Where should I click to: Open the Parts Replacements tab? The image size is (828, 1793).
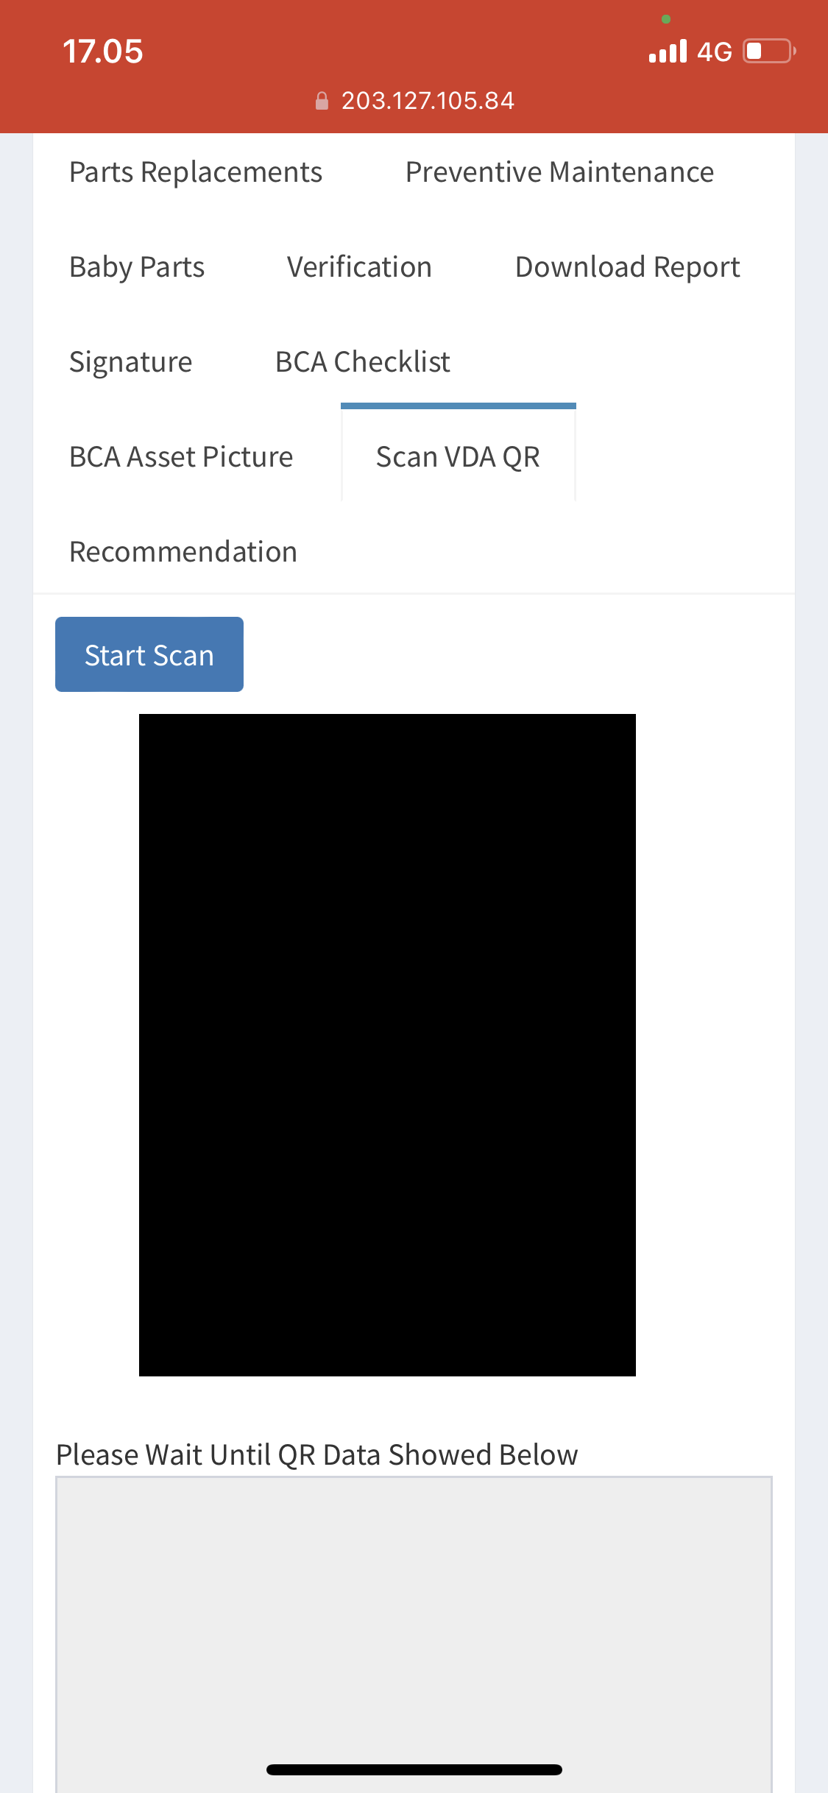point(196,172)
